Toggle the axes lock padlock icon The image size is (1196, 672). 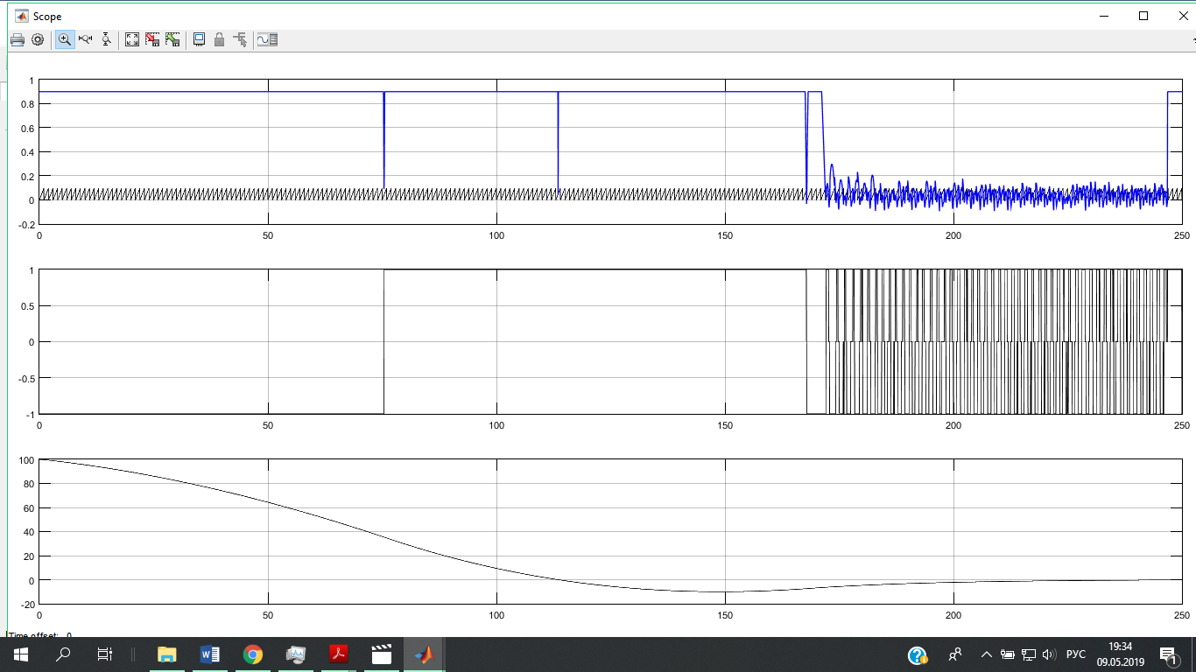point(219,39)
